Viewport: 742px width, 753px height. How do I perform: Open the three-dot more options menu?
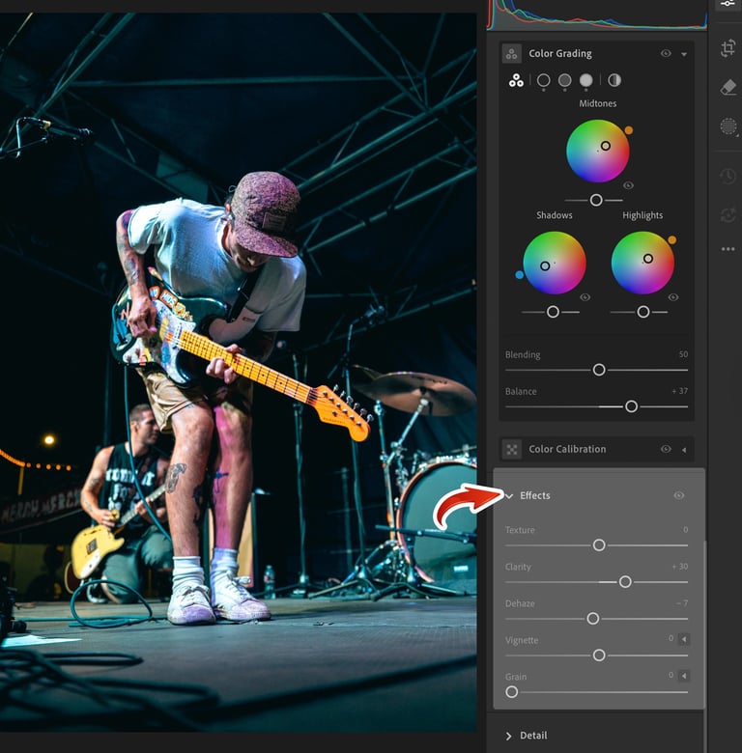point(728,249)
